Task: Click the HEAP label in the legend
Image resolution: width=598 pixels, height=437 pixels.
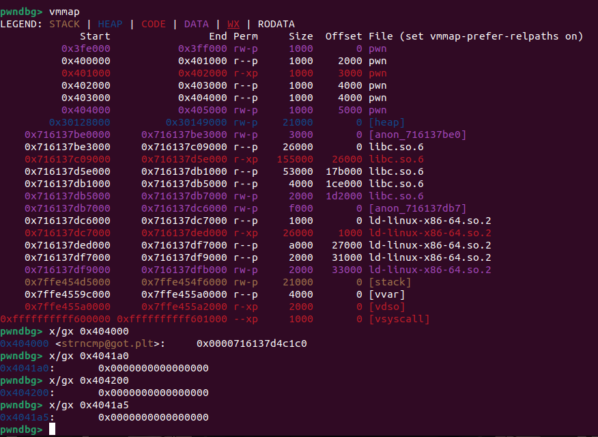Action: coord(111,24)
